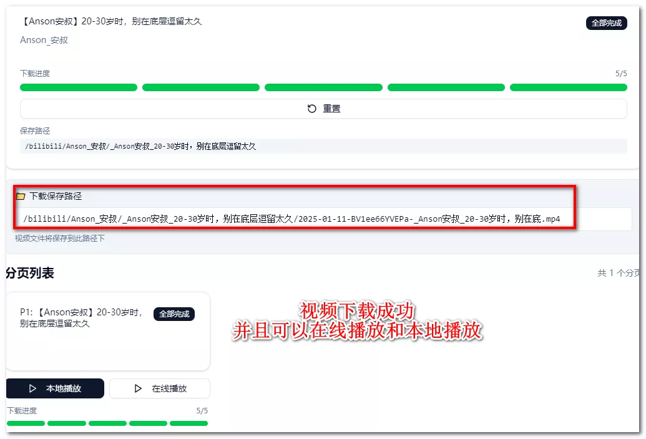Open online playback via 在线播放 text
Screen dimensions: 646x439
click(169, 388)
